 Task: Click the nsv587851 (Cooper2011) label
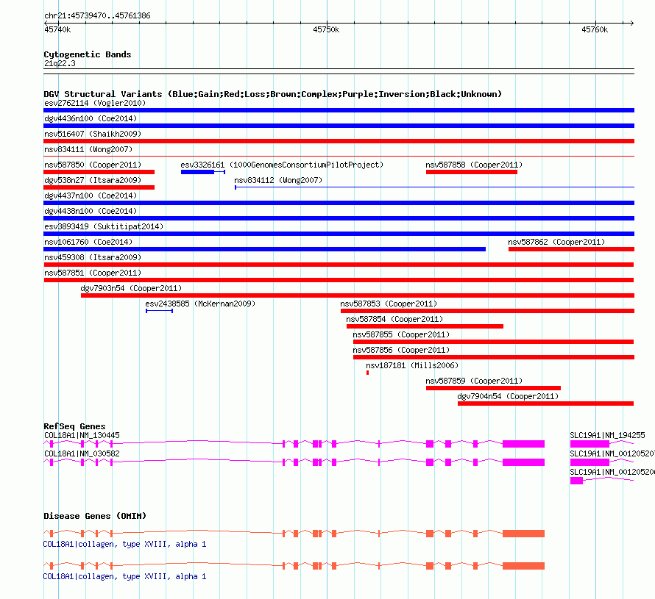point(93,273)
